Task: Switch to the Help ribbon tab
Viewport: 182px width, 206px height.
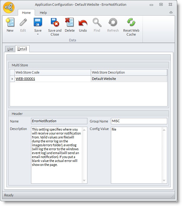Action: (43, 13)
